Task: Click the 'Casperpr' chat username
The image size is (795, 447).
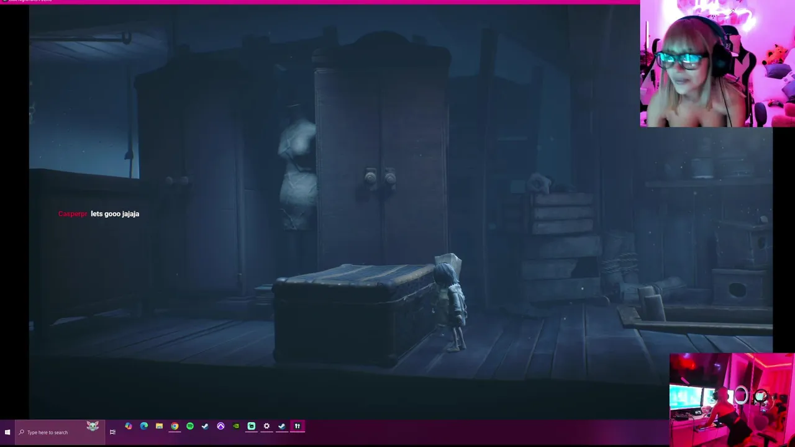Action: tap(73, 214)
